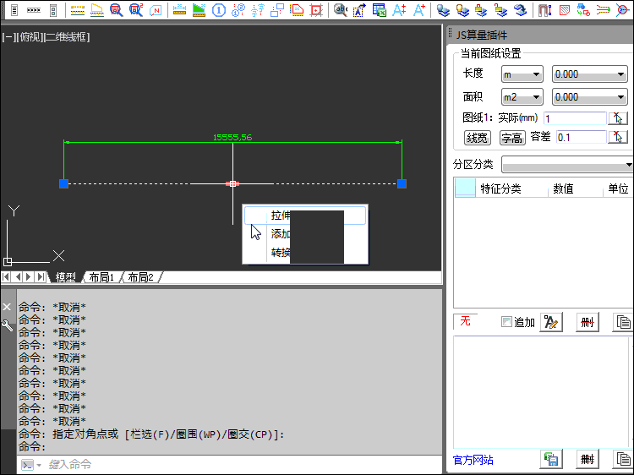Image resolution: width=634 pixels, height=475 pixels.
Task: Switch to the 布局2 layout tab
Action: tap(140, 277)
